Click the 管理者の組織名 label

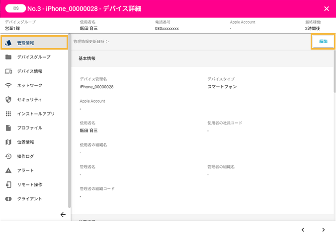coord(221,167)
